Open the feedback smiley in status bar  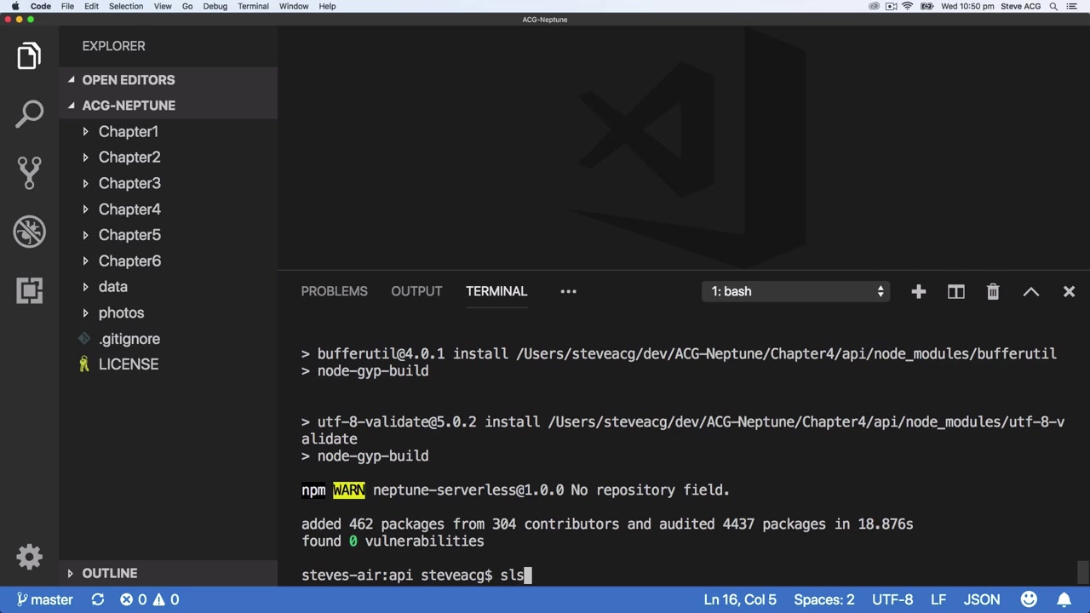point(1029,599)
